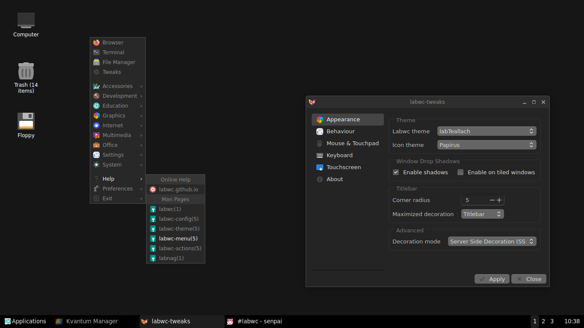This screenshot has width=584, height=328.
Task: Open the Maximized decoration dropdown
Action: click(x=482, y=214)
